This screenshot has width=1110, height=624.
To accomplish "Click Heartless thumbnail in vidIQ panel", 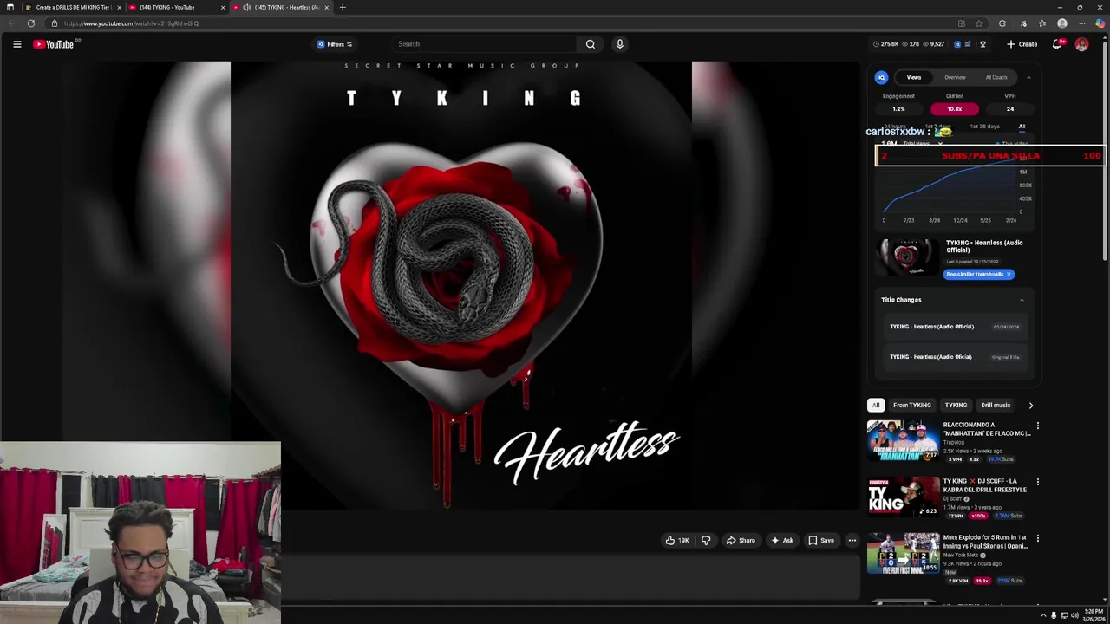I will [906, 257].
